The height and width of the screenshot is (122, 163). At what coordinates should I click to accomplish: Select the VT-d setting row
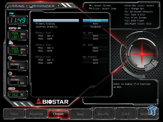(56, 20)
